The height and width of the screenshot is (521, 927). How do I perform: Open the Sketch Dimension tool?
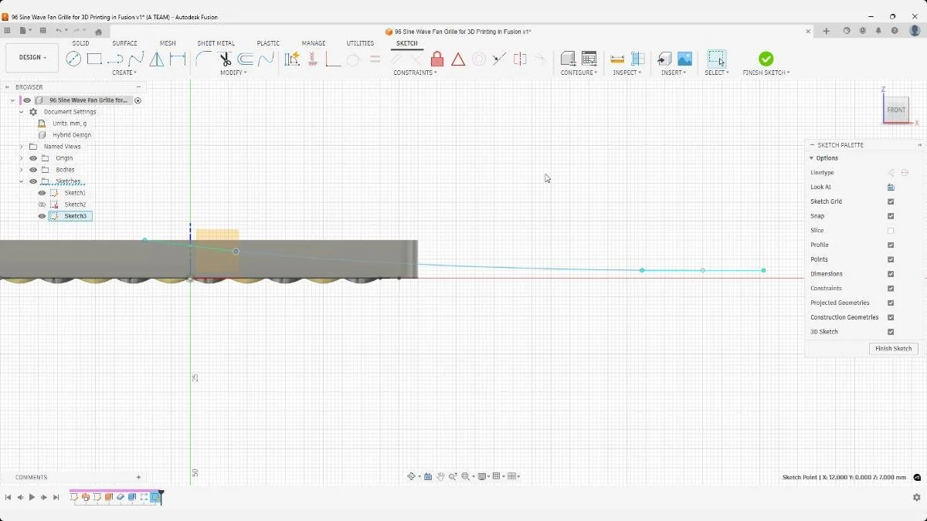pos(178,59)
